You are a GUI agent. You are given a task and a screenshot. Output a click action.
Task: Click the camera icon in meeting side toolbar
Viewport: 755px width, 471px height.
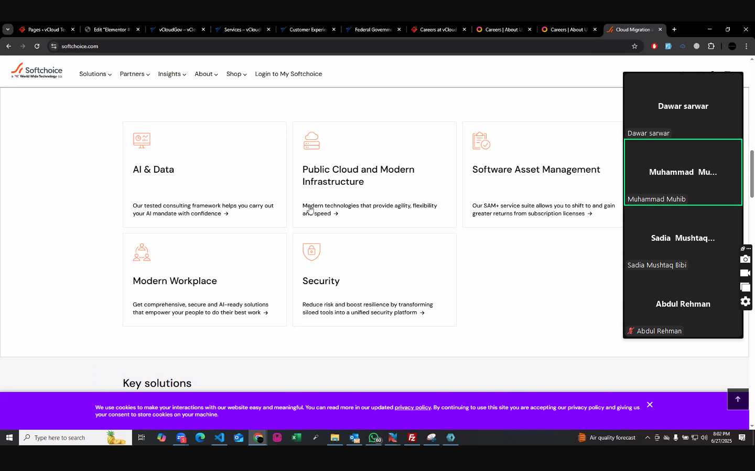tap(745, 259)
